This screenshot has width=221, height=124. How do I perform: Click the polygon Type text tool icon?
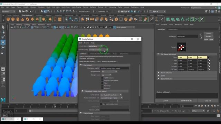[x=55, y=19]
